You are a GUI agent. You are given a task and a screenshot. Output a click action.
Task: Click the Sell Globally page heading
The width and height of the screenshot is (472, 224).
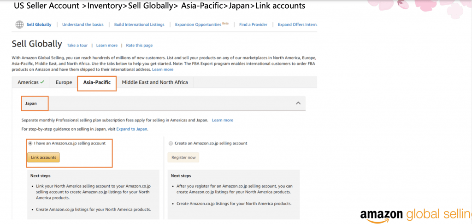coord(37,44)
